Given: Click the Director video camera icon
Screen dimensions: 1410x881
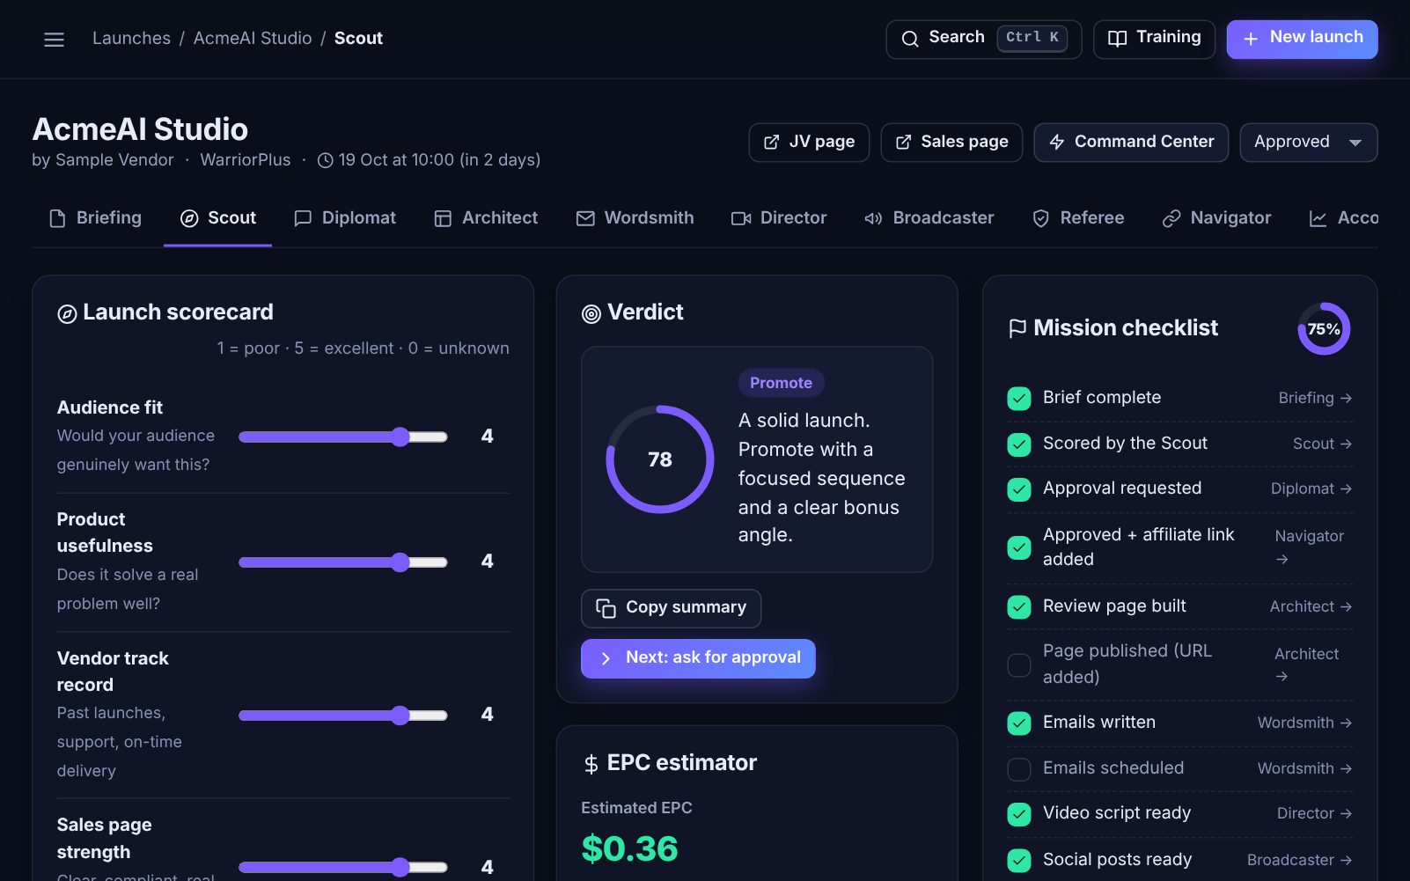Looking at the screenshot, I should (x=741, y=218).
